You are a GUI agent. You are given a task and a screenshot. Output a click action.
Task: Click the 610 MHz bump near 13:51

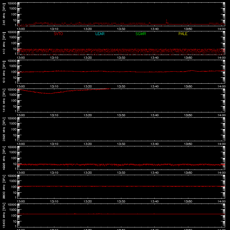tap(192, 71)
